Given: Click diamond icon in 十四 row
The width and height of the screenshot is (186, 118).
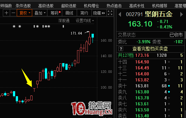Looking at the screenshot, I should pos(169,62).
